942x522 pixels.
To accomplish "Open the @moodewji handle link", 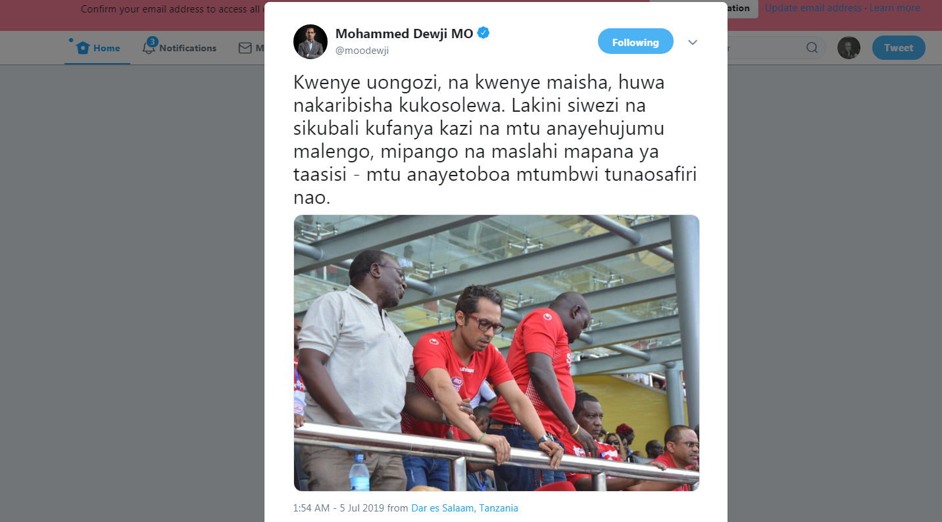I will click(x=362, y=50).
